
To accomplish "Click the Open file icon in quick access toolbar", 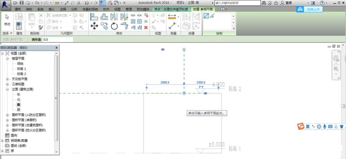I will (x=15, y=3).
